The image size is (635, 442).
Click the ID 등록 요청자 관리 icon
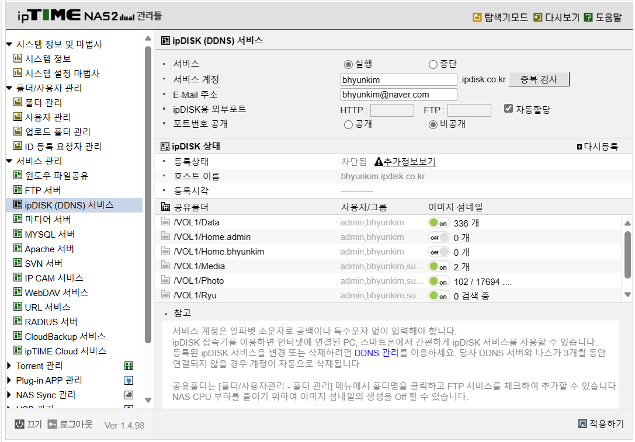click(x=18, y=146)
